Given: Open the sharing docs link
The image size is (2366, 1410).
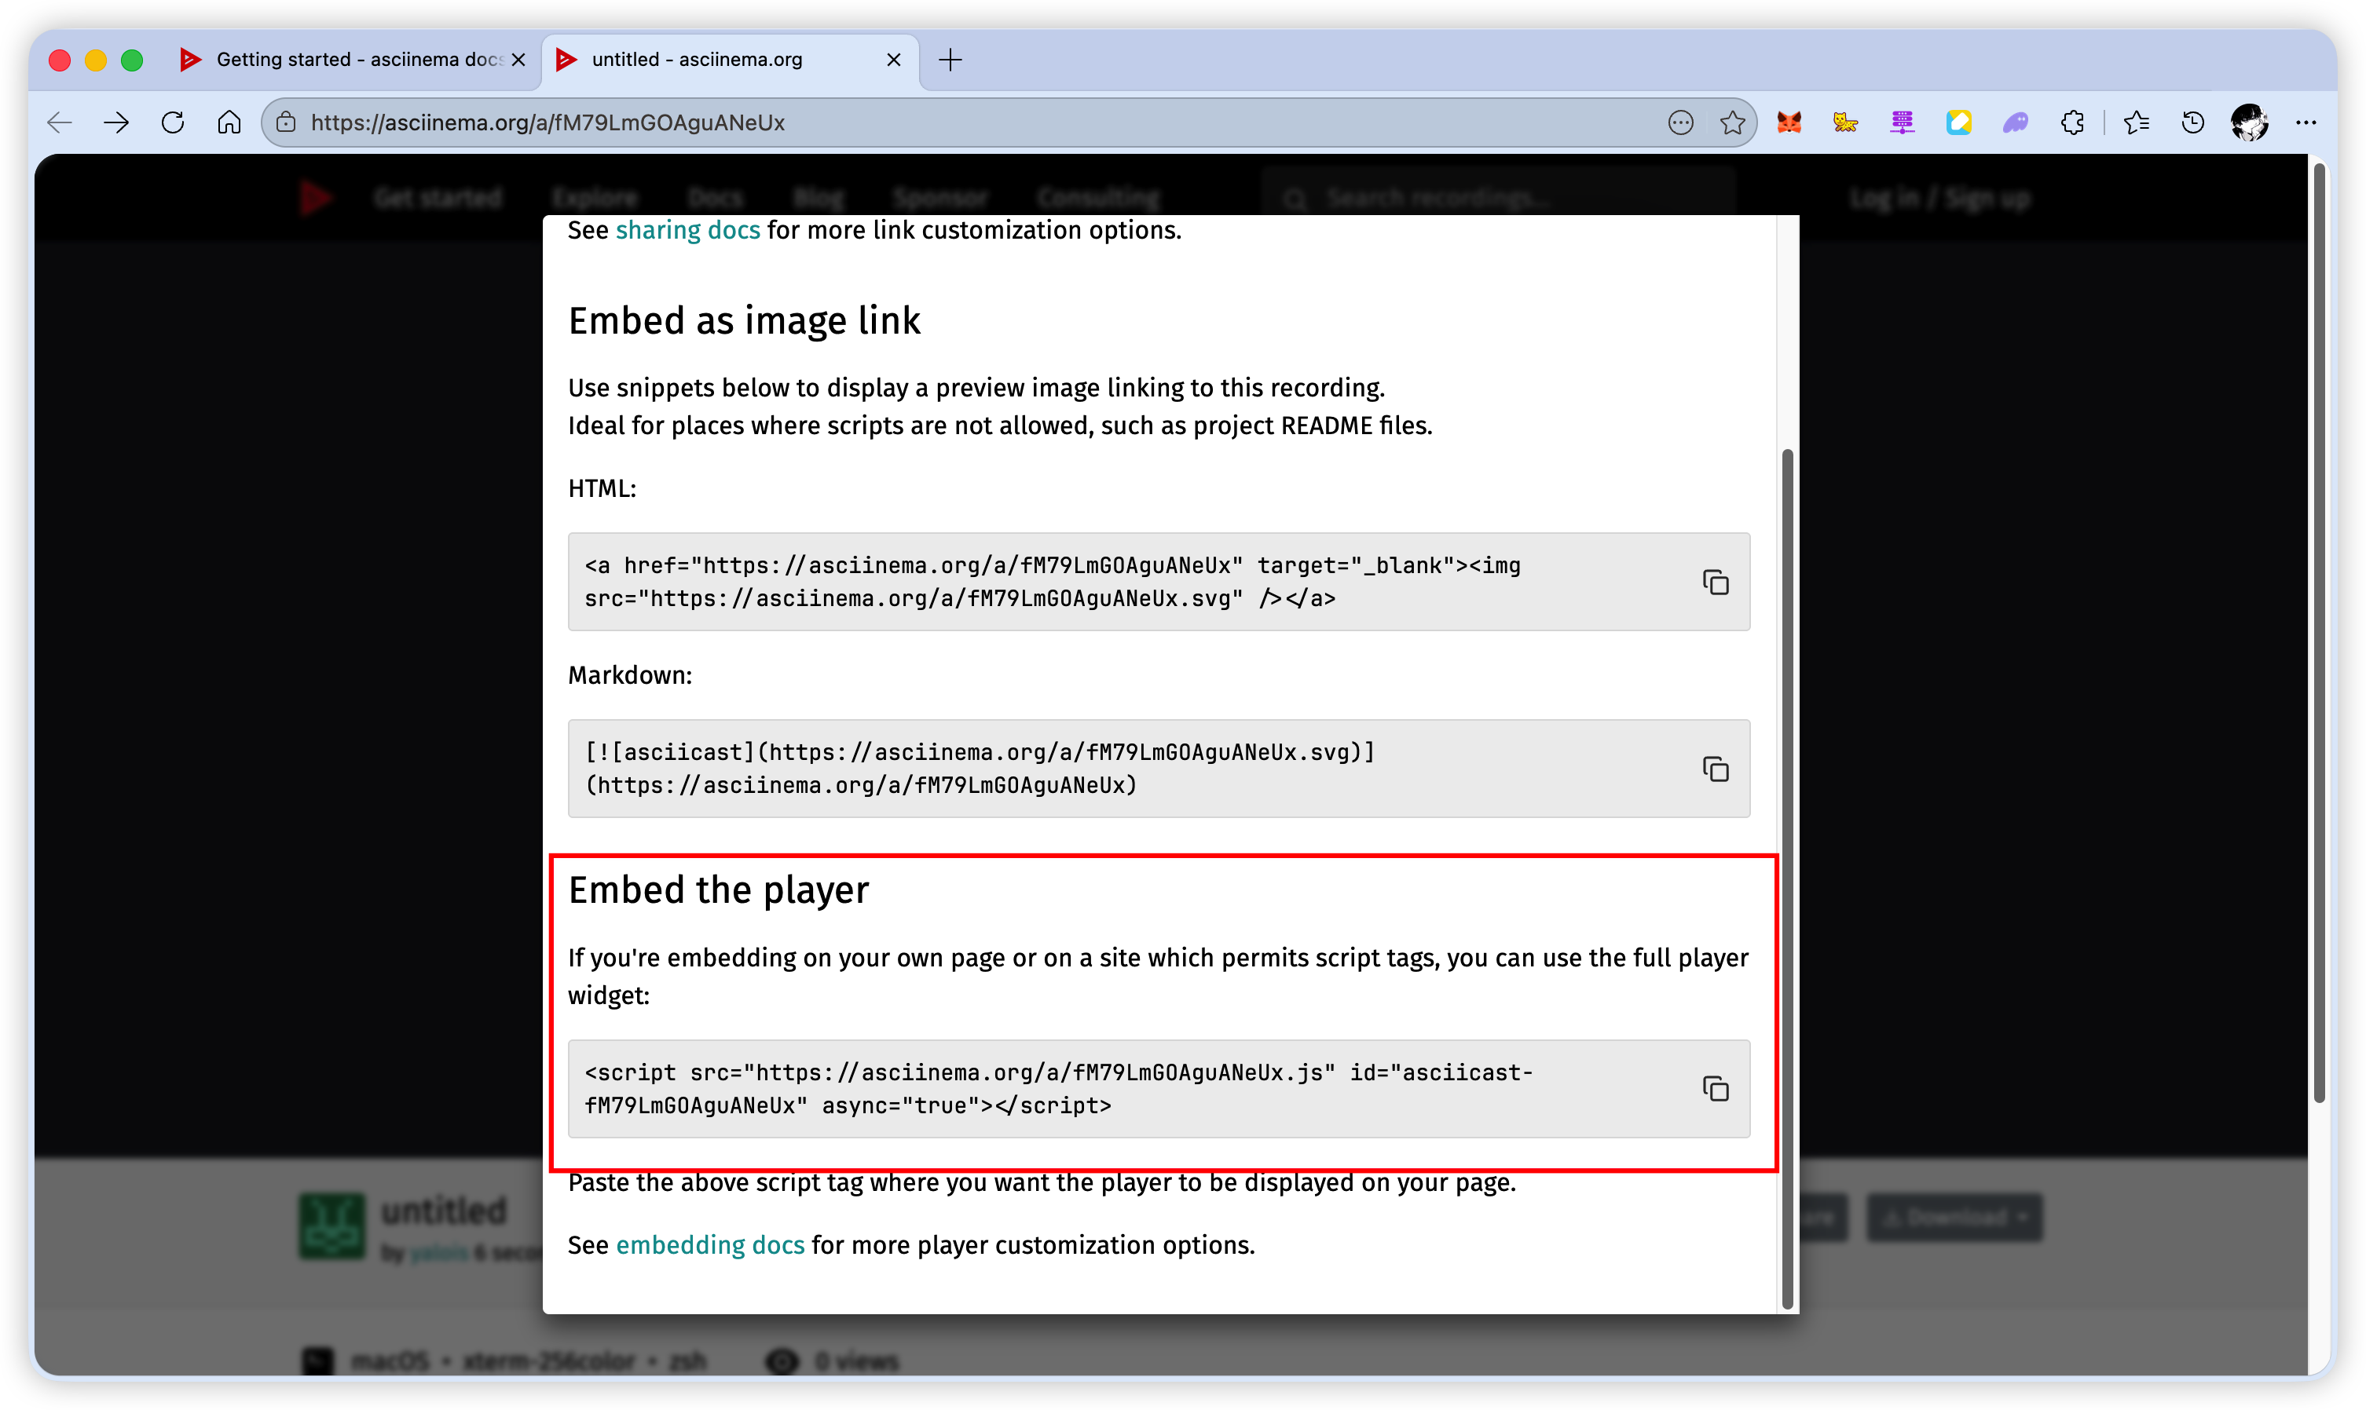Looking at the screenshot, I should click(x=687, y=230).
